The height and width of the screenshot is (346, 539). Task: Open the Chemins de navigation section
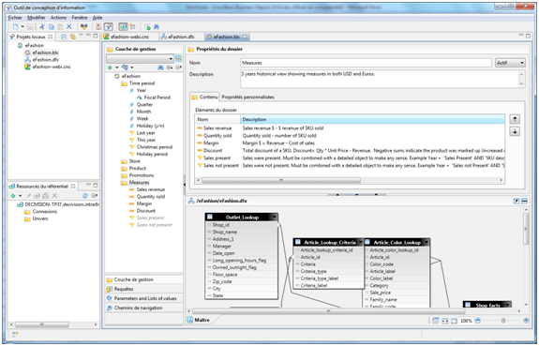tap(144, 308)
